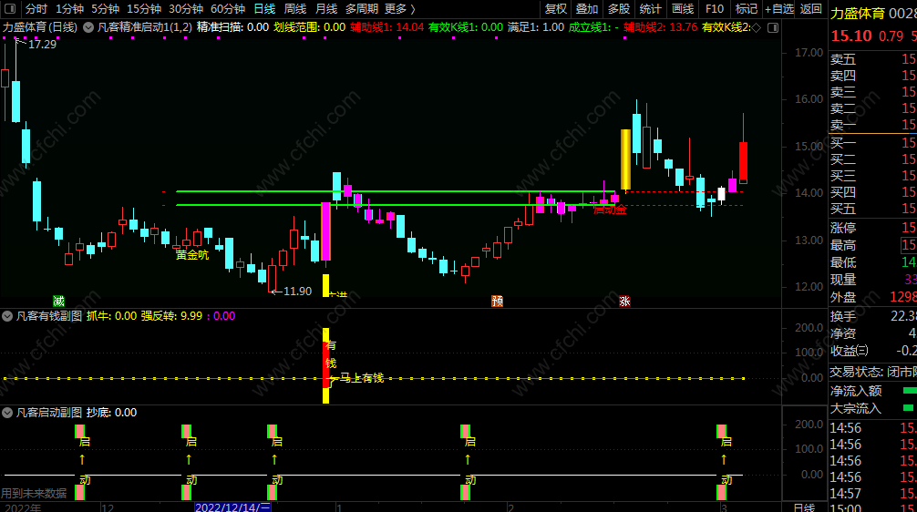This screenshot has width=917, height=512.
Task: Expand the 凡客精准启动1 indicator dropdown arrow
Action: pyautogui.click(x=88, y=27)
